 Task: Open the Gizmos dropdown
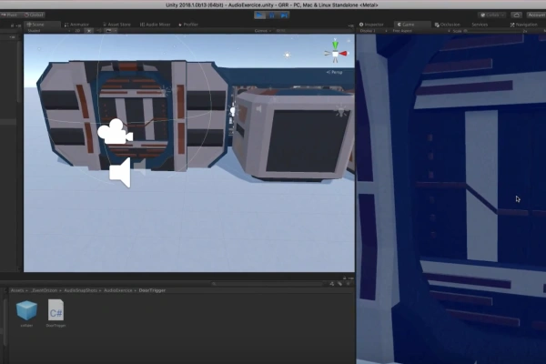pyautogui.click(x=262, y=31)
